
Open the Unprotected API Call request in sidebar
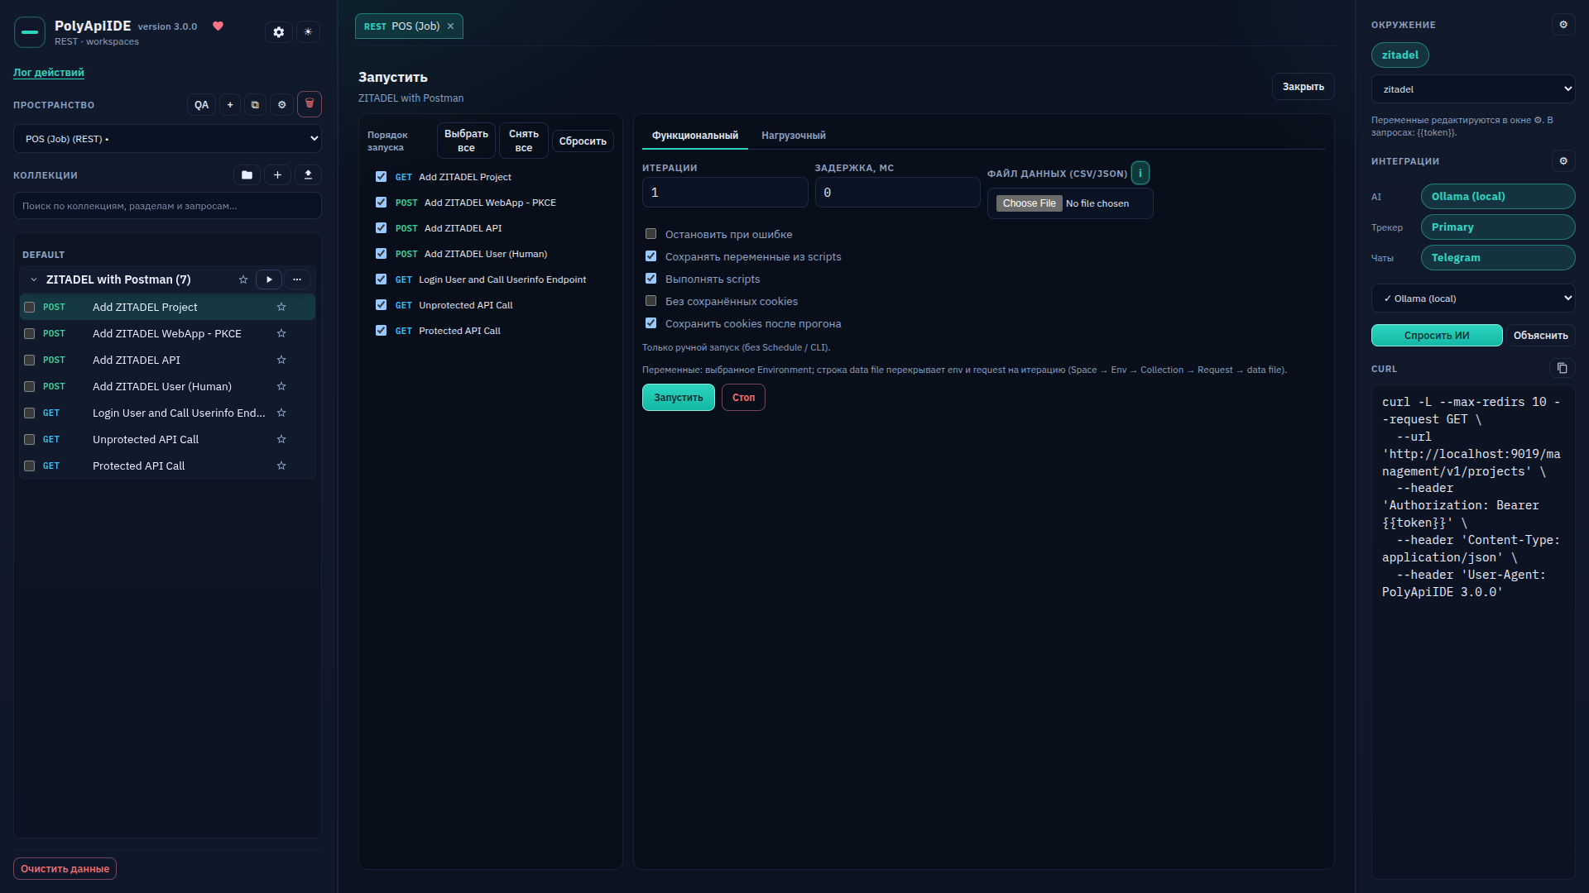click(x=167, y=440)
